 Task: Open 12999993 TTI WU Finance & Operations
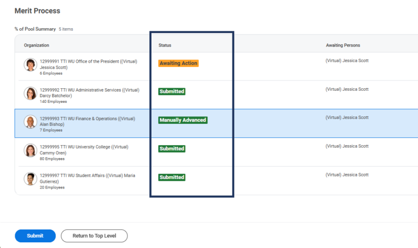(x=87, y=121)
